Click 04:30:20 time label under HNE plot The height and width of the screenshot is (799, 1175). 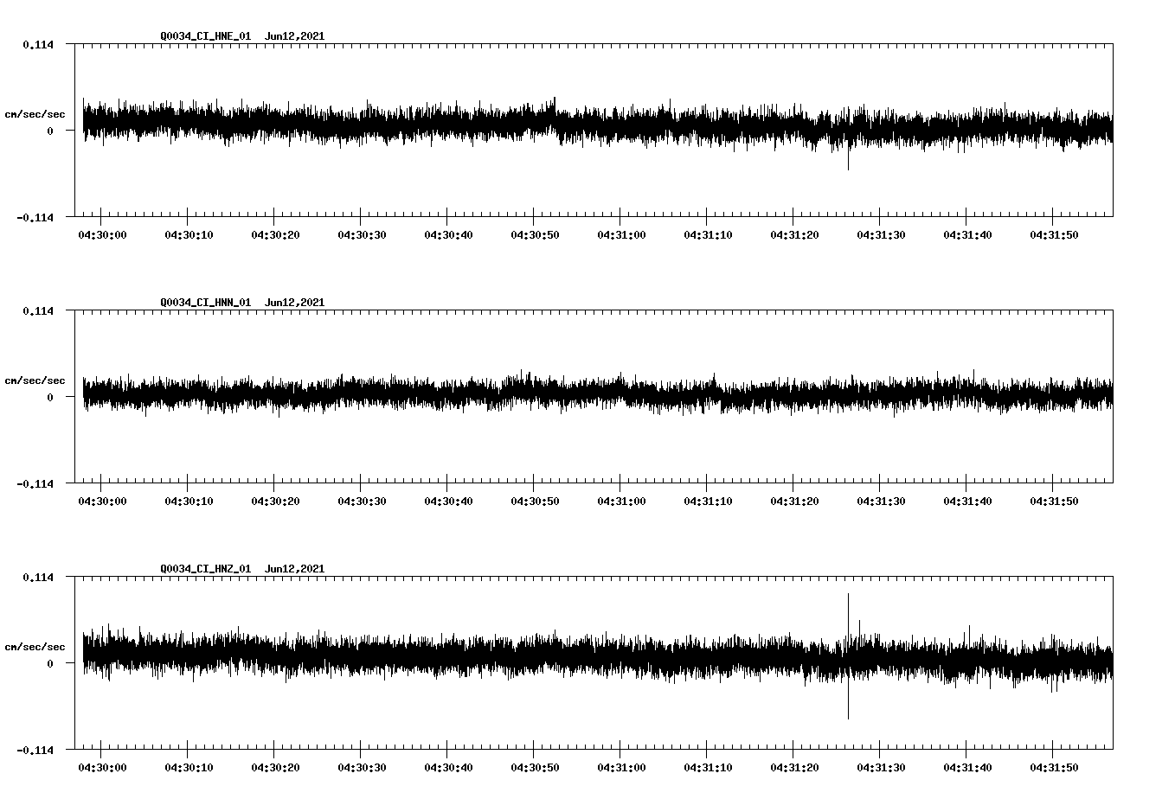tap(275, 235)
